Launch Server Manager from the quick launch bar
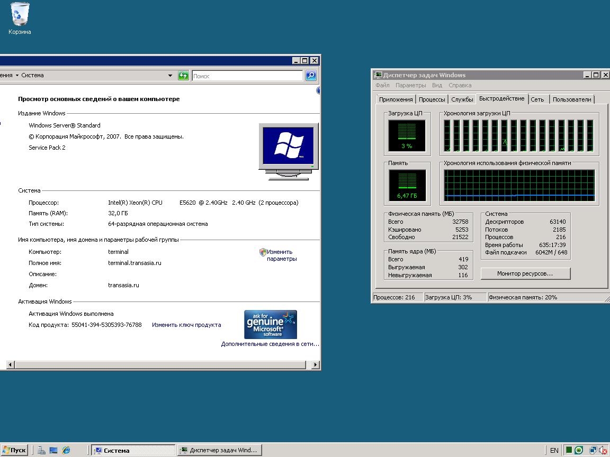 point(41,451)
